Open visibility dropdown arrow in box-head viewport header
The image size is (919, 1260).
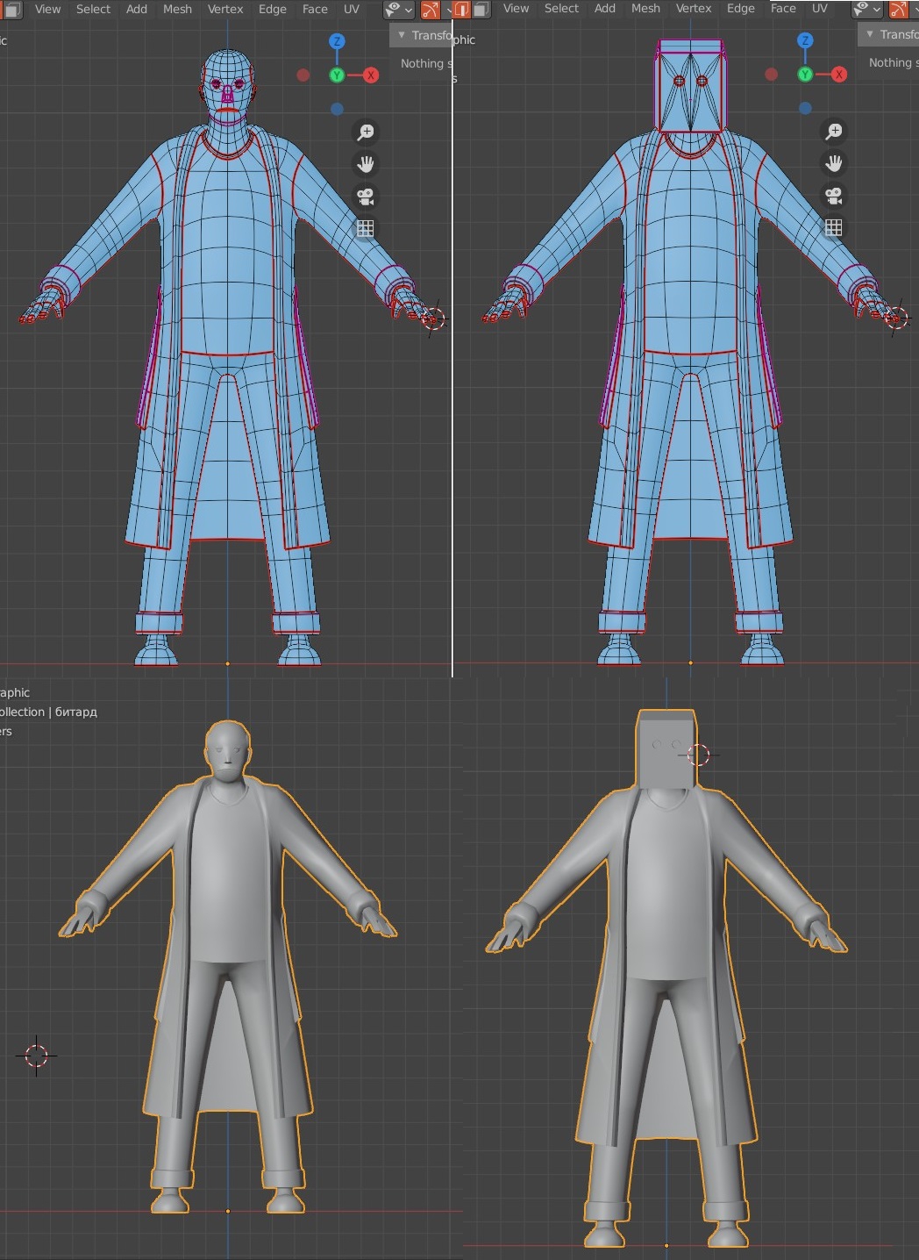point(877,9)
